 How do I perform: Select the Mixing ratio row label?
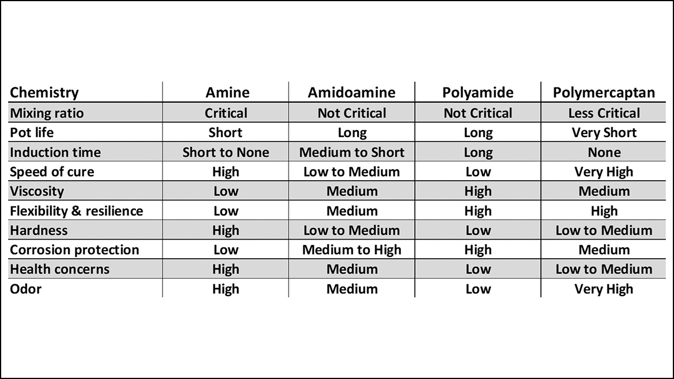[x=47, y=113]
